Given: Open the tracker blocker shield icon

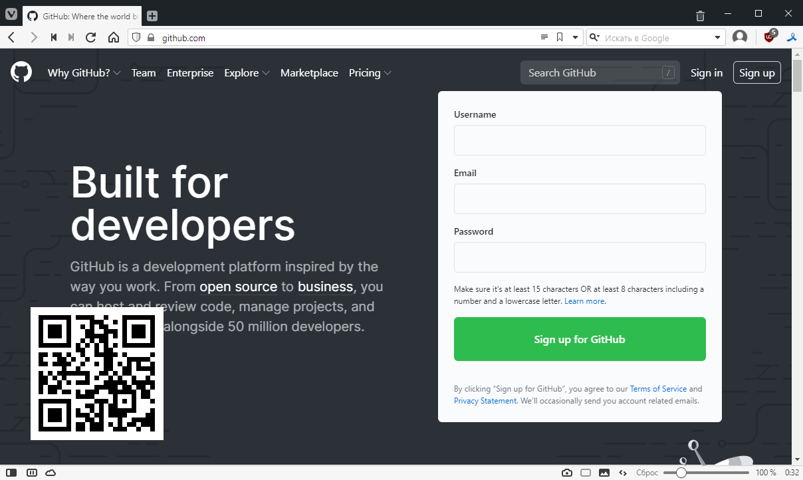Looking at the screenshot, I should click(136, 38).
